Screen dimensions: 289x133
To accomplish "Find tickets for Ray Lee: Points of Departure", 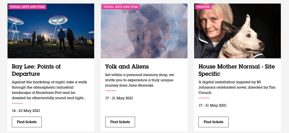I will tap(27, 122).
